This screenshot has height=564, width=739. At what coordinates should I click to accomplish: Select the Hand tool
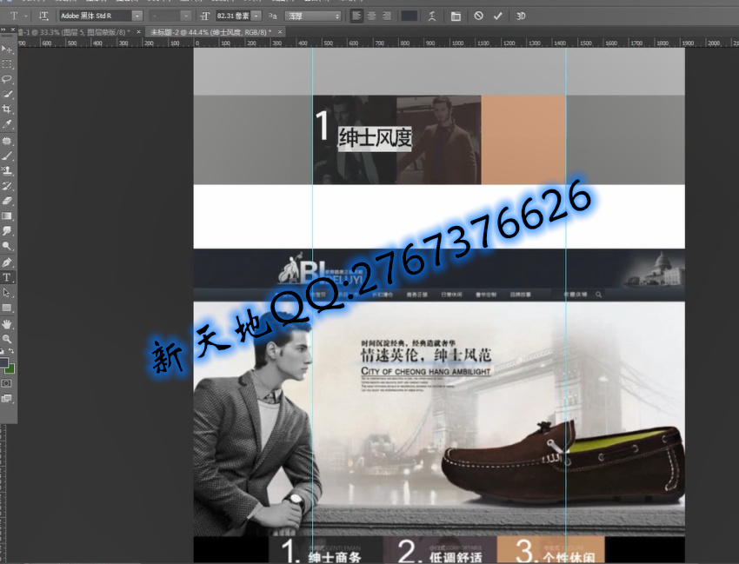click(x=7, y=323)
